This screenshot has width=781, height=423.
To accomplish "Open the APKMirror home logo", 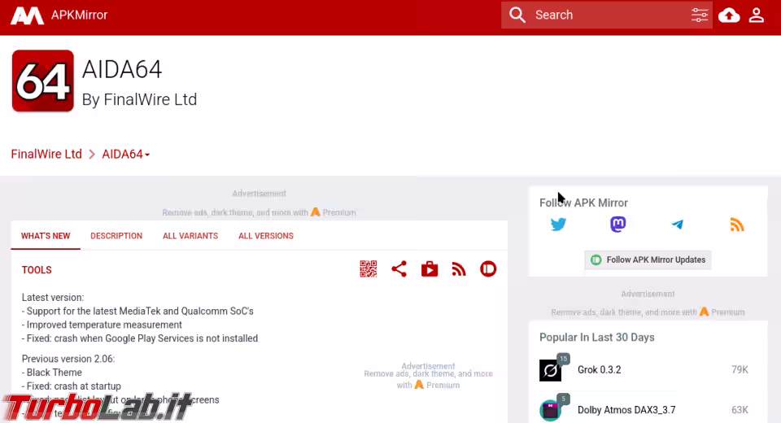I will (x=27, y=15).
